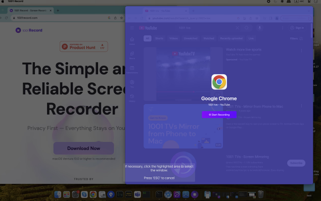Open Shorts in YouTube sidebar

(132, 55)
